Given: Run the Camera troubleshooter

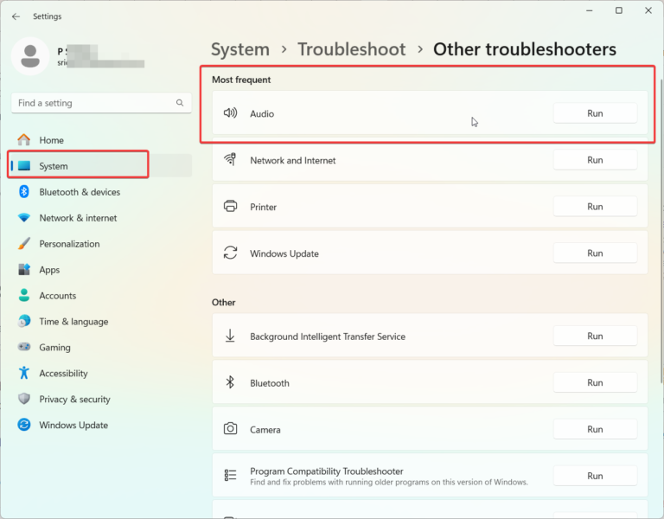Looking at the screenshot, I should tap(595, 430).
